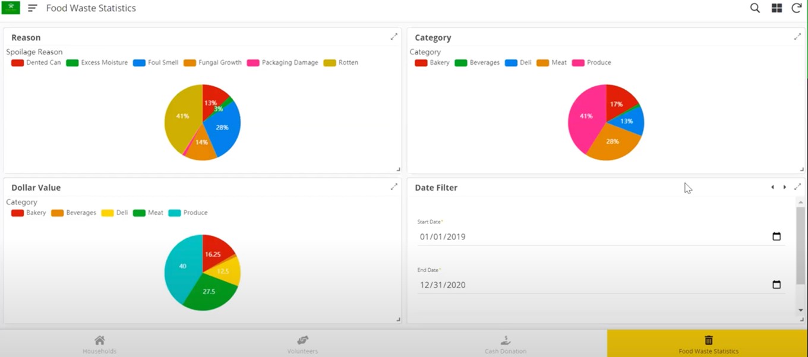Viewport: 808px width, 357px height.
Task: Expand the Dollar Value chart panel
Action: click(x=394, y=187)
